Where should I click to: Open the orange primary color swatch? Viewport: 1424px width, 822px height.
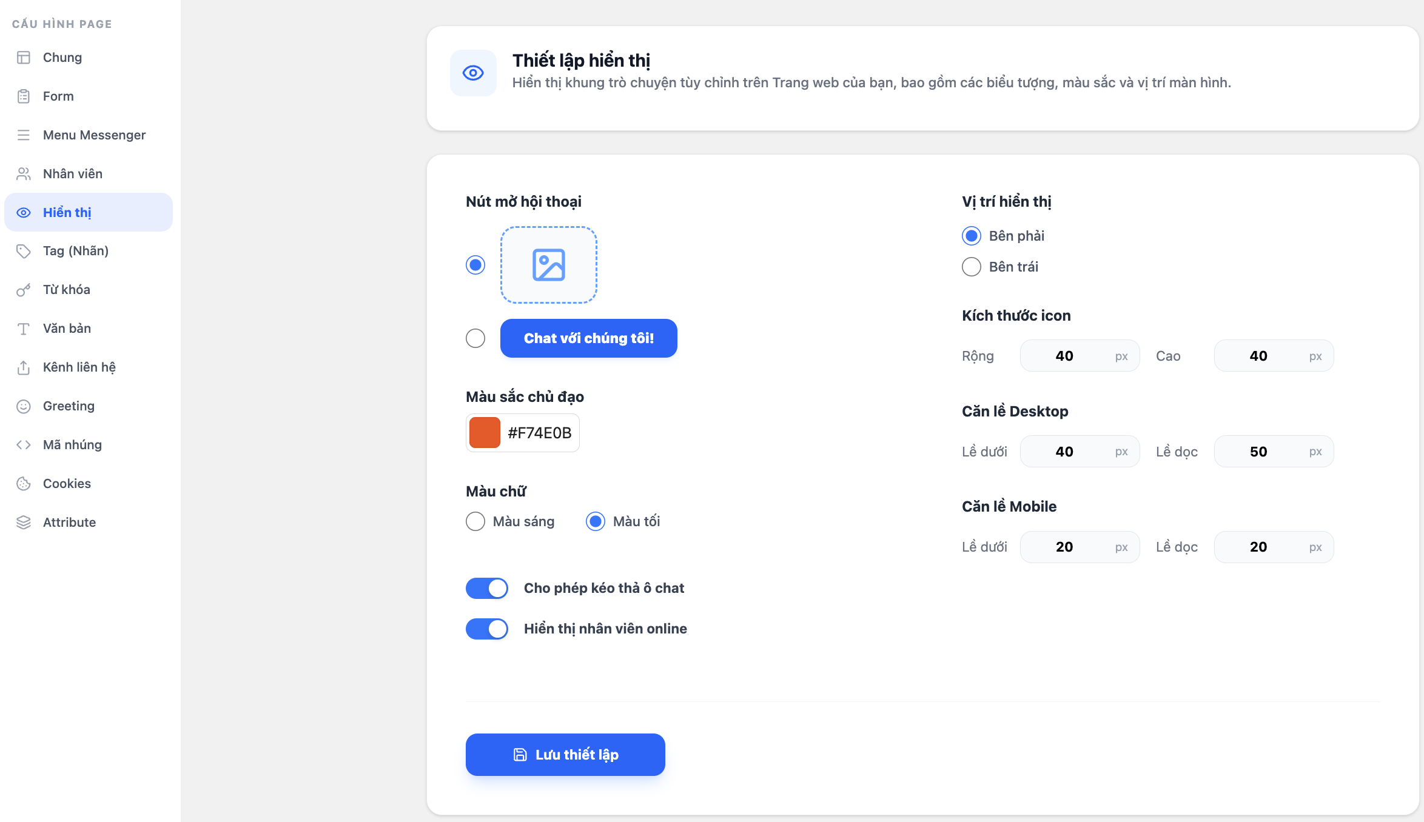(485, 433)
